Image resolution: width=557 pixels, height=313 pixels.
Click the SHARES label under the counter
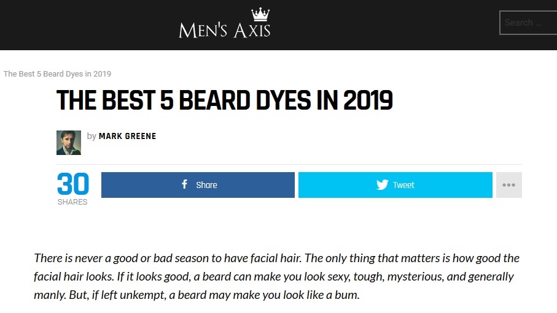pos(72,202)
